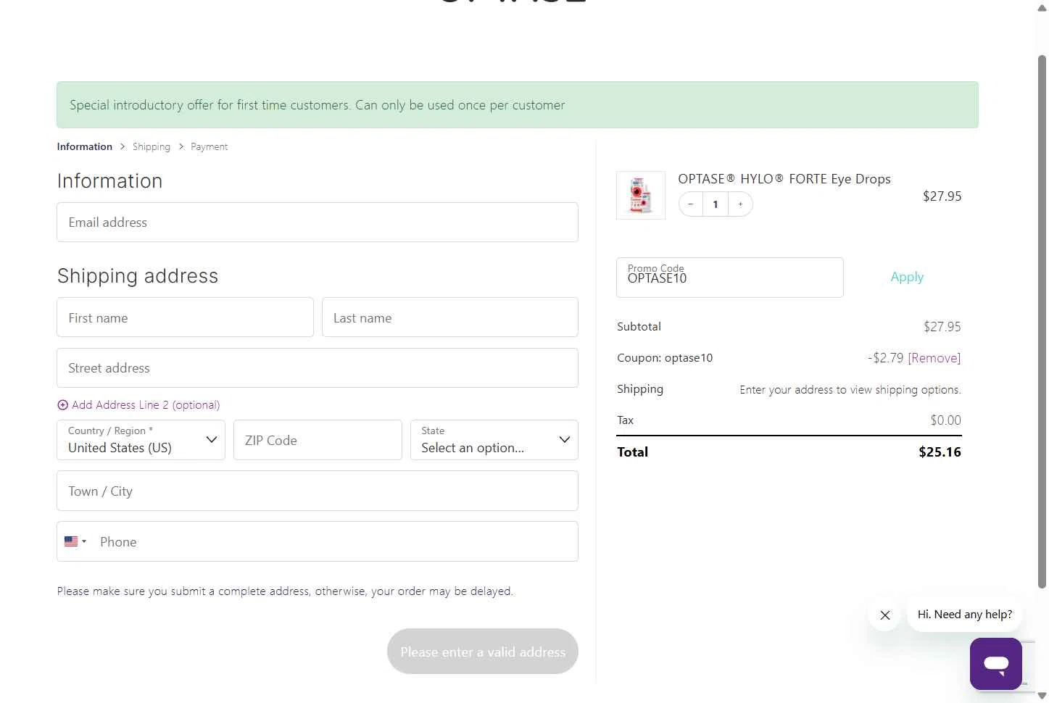Viewport: 1049px width, 703px height.
Task: Click the OPTASE HYLO FORTE Eye Drops title
Action: (x=784, y=179)
